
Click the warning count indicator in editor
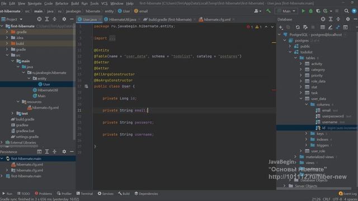(x=258, y=27)
